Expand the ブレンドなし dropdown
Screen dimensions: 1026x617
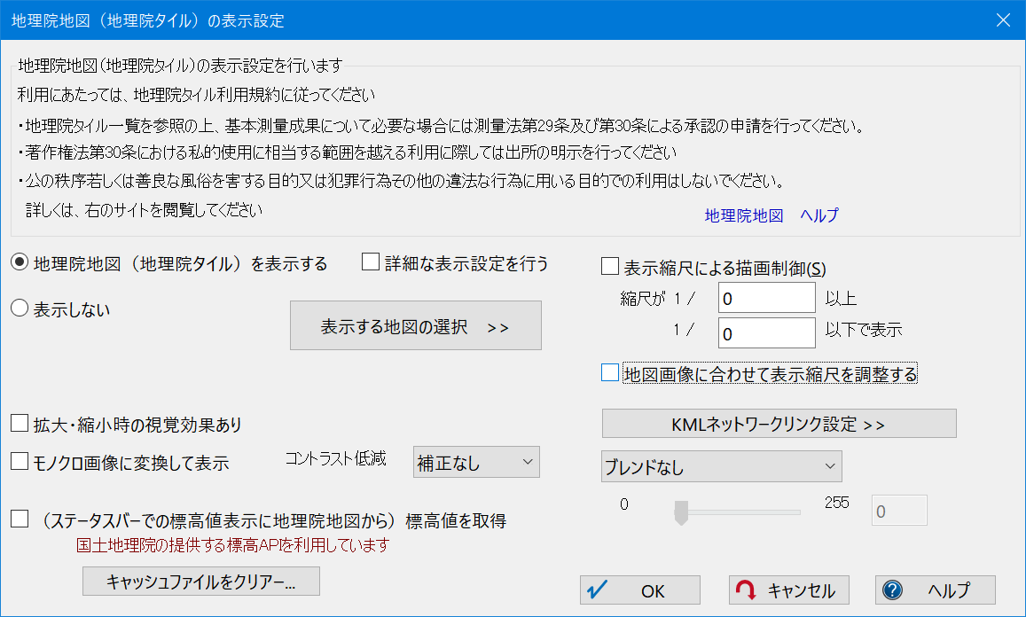[720, 465]
